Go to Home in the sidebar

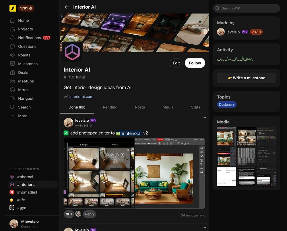coord(23,20)
